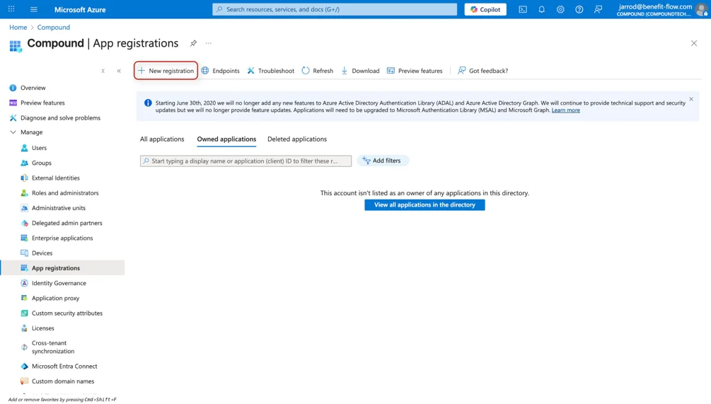Click Troubleshoot in the toolbar

271,71
